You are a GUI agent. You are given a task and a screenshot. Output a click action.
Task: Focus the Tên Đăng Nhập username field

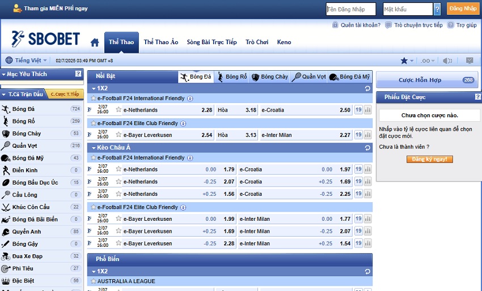pyautogui.click(x=351, y=9)
